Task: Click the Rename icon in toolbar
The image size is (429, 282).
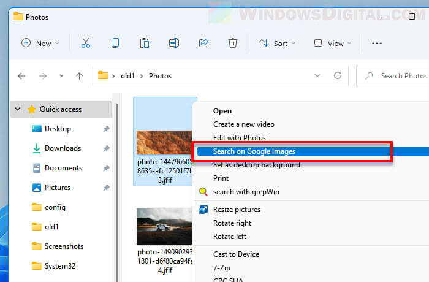Action: (x=174, y=43)
